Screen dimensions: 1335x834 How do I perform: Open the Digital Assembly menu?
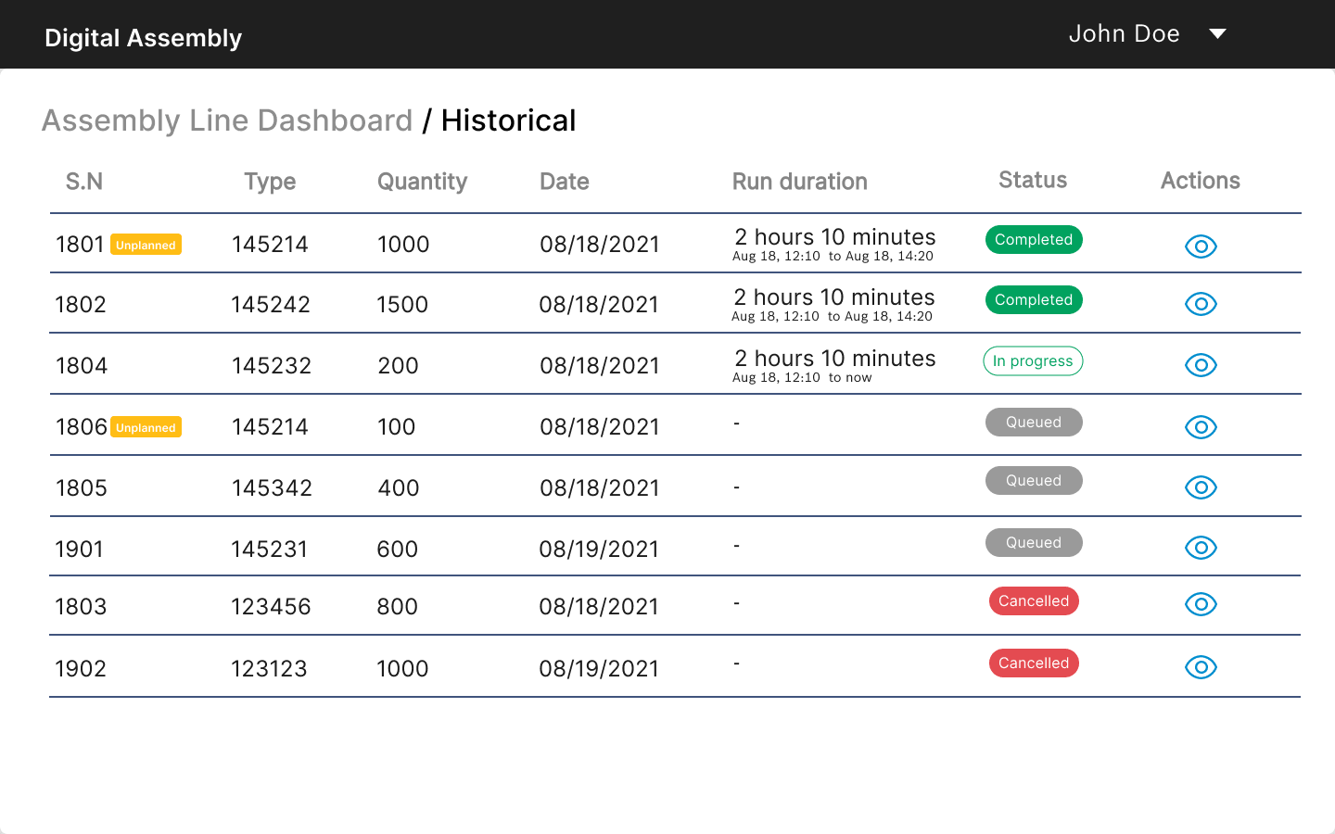143,37
